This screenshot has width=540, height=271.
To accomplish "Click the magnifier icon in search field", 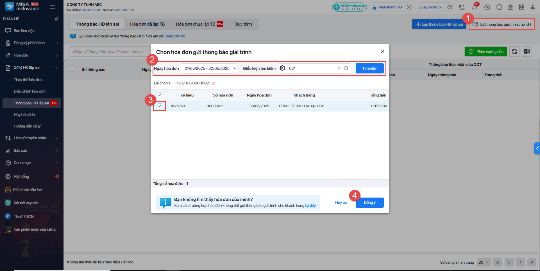I will pos(346,68).
